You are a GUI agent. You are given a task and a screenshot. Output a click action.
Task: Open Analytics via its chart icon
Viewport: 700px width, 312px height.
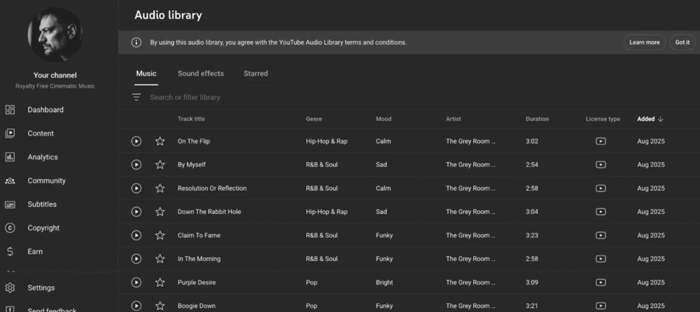coord(10,157)
